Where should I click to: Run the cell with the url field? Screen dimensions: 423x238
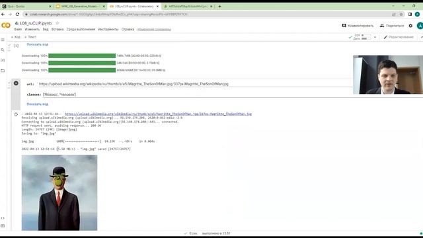coord(16,83)
